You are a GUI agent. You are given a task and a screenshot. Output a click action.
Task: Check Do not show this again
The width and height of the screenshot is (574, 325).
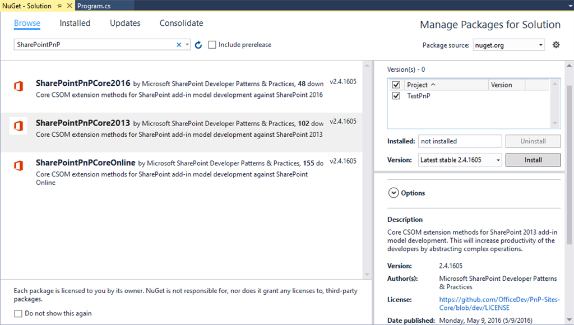[17, 313]
